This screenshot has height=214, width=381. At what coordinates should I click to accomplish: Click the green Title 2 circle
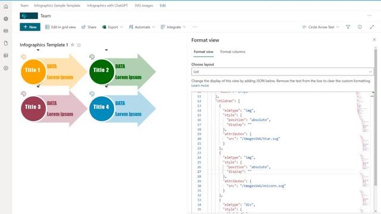[102, 71]
